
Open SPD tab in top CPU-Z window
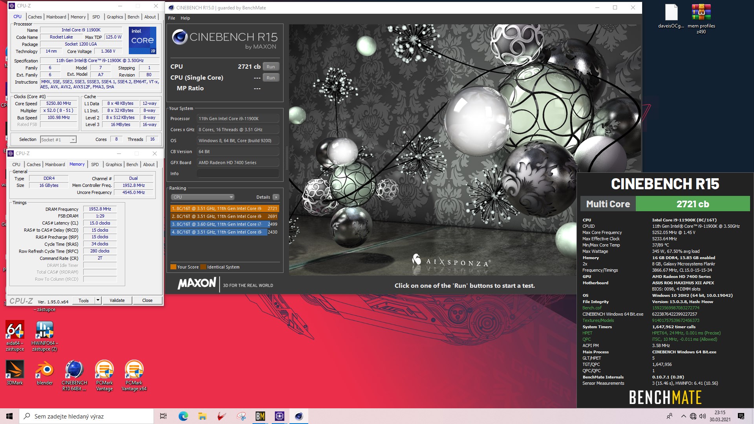96,17
